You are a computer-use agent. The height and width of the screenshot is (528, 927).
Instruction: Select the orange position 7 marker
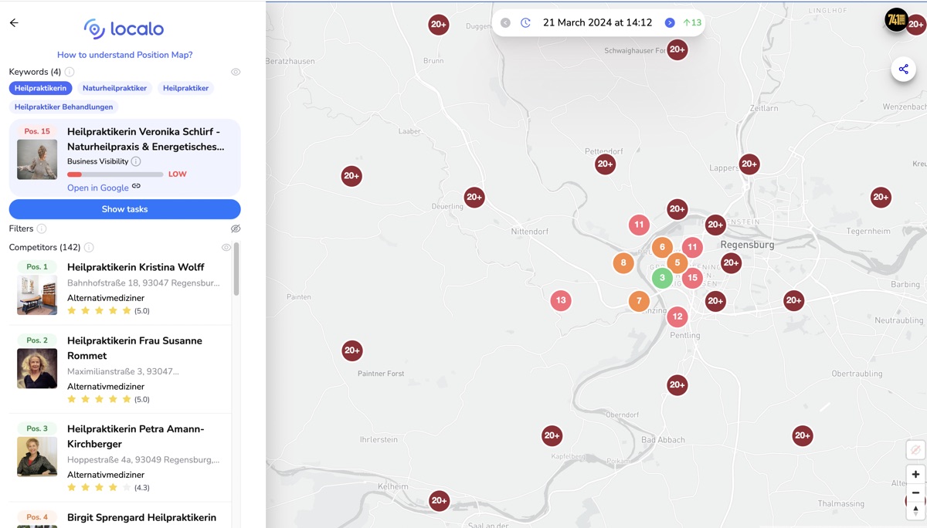pyautogui.click(x=639, y=301)
